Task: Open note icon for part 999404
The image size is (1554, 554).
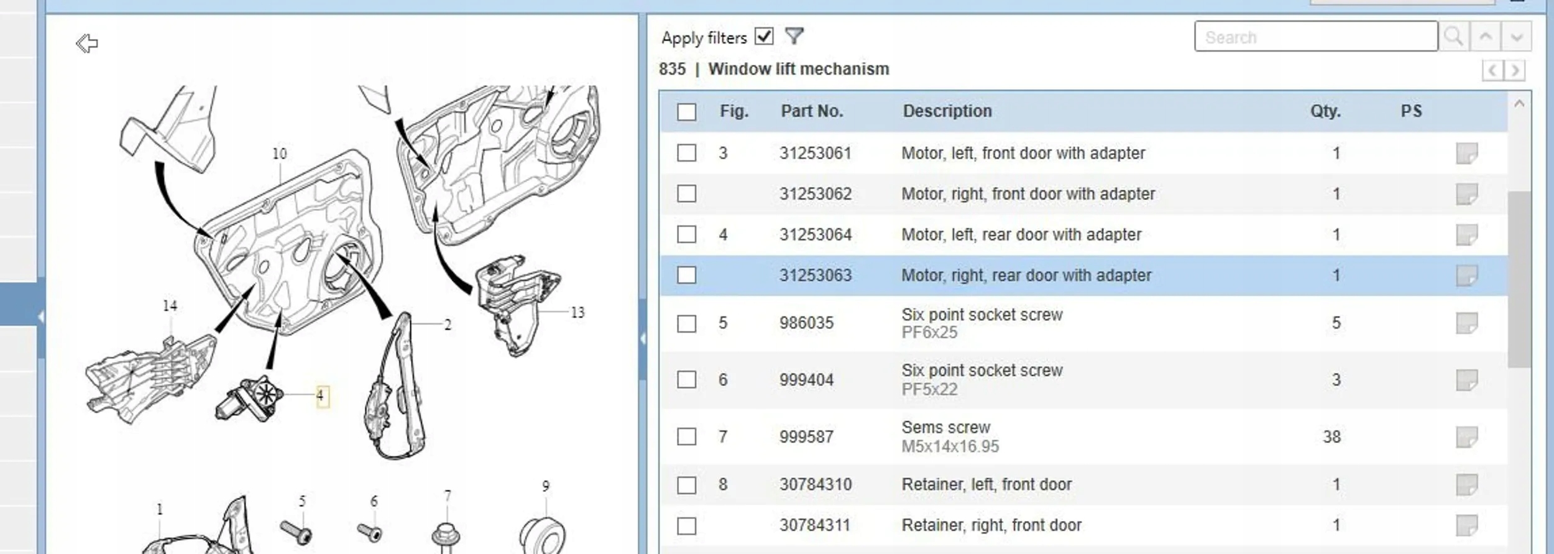Action: point(1467,380)
